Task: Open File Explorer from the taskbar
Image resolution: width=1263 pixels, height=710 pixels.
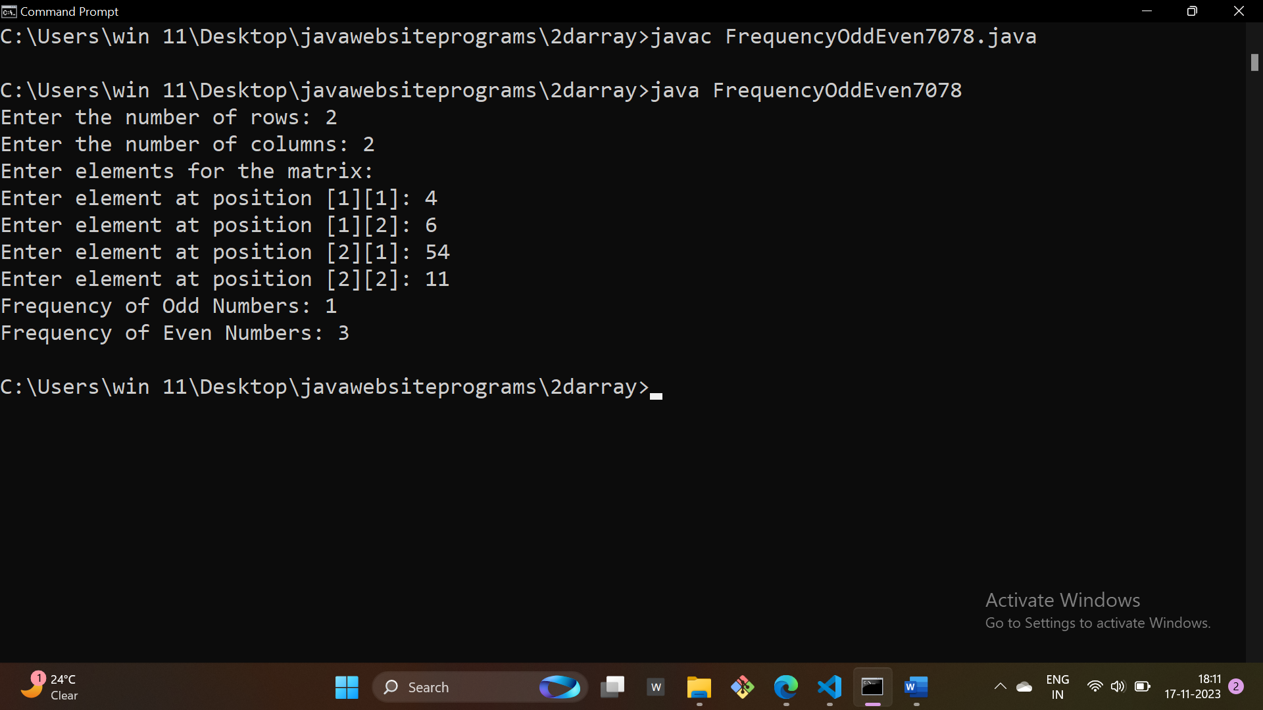Action: pyautogui.click(x=699, y=687)
